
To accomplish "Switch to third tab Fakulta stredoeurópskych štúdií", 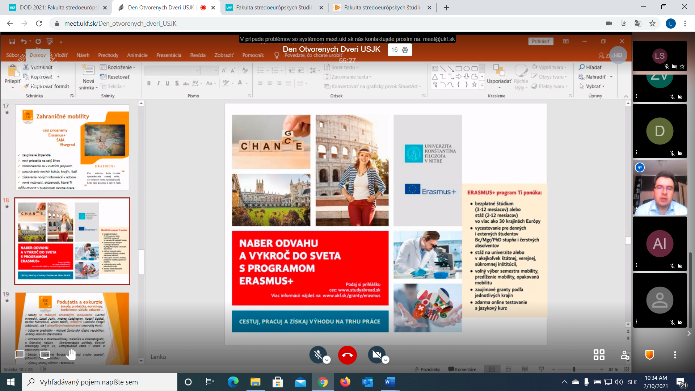I will point(274,8).
